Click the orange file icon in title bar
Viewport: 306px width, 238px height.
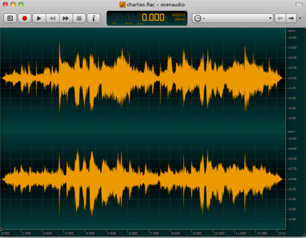pyautogui.click(x=122, y=4)
